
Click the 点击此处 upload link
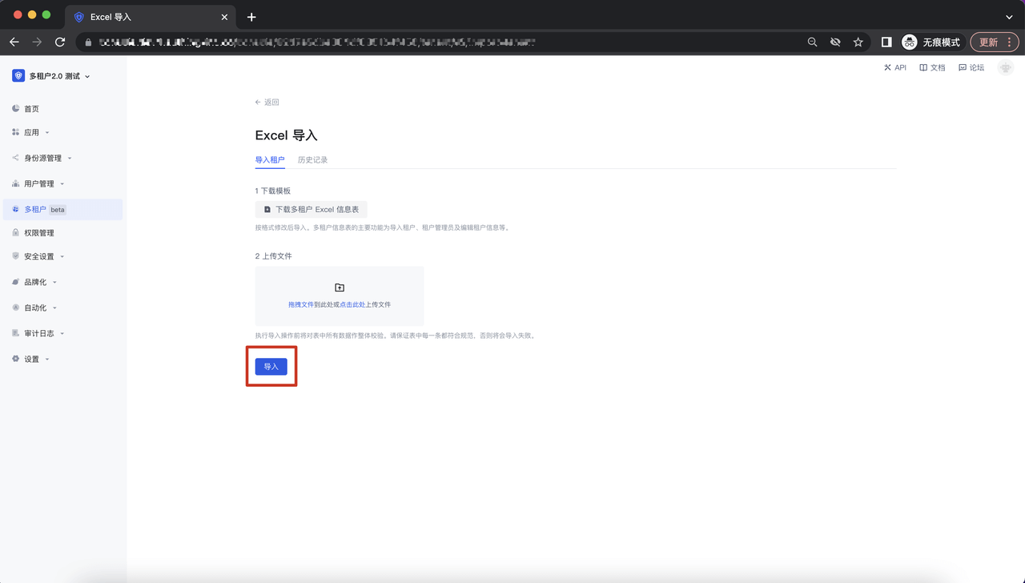click(x=352, y=305)
